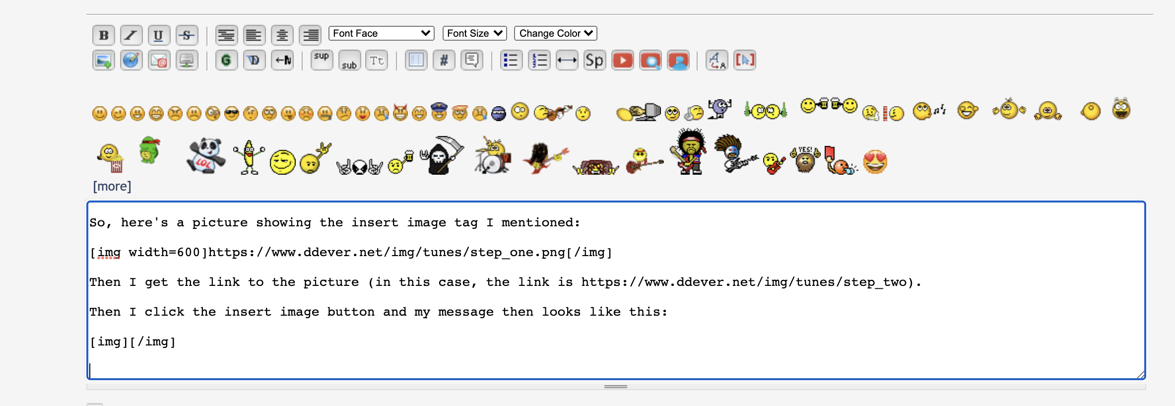The width and height of the screenshot is (1175, 406).
Task: Insert the sunglasses cool smiley
Action: (x=231, y=114)
